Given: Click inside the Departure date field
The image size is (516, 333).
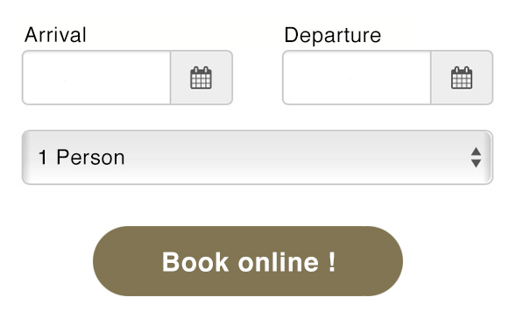Looking at the screenshot, I should [x=357, y=78].
